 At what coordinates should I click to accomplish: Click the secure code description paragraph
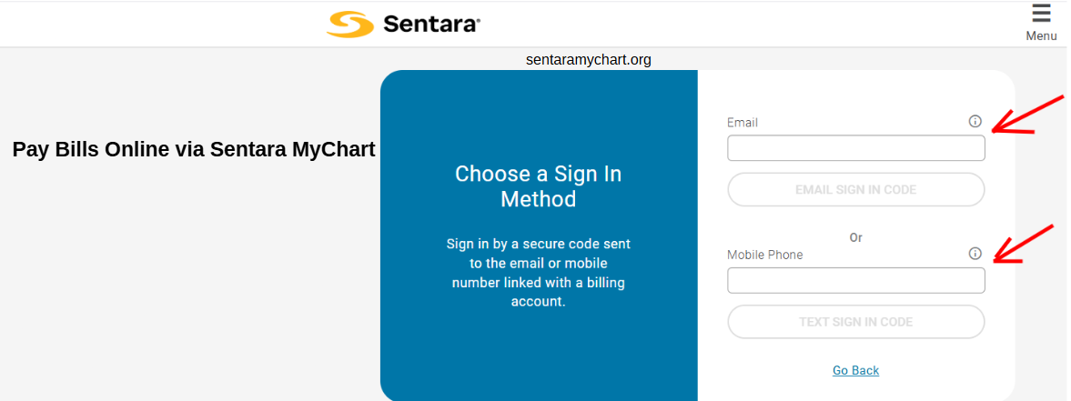coord(539,272)
